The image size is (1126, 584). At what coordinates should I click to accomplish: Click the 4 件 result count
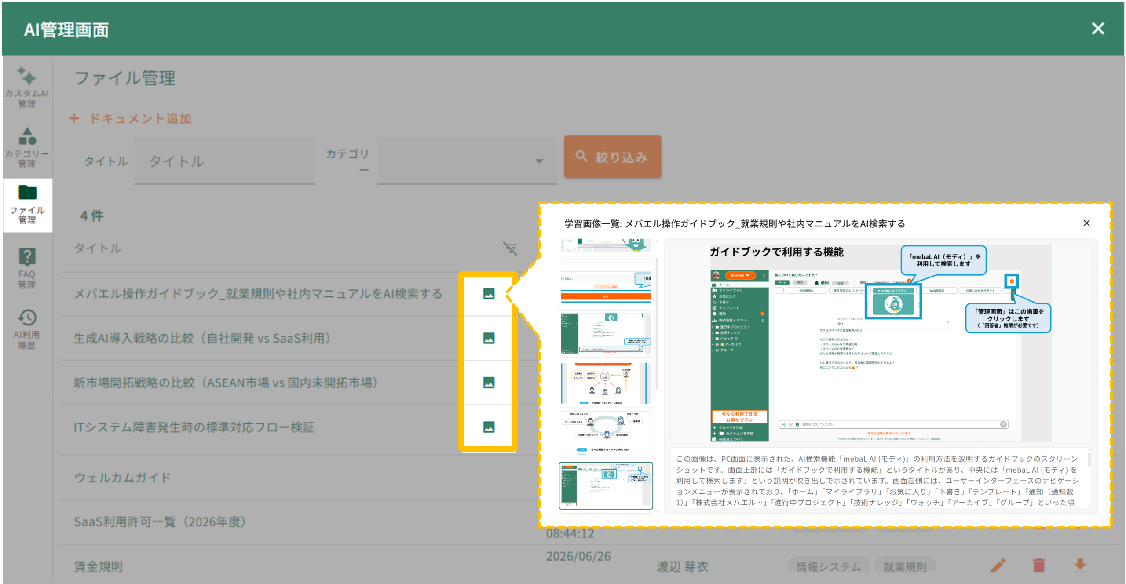[x=92, y=216]
